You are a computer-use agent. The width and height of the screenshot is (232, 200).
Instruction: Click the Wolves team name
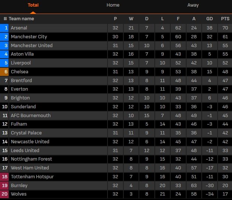click(x=18, y=194)
